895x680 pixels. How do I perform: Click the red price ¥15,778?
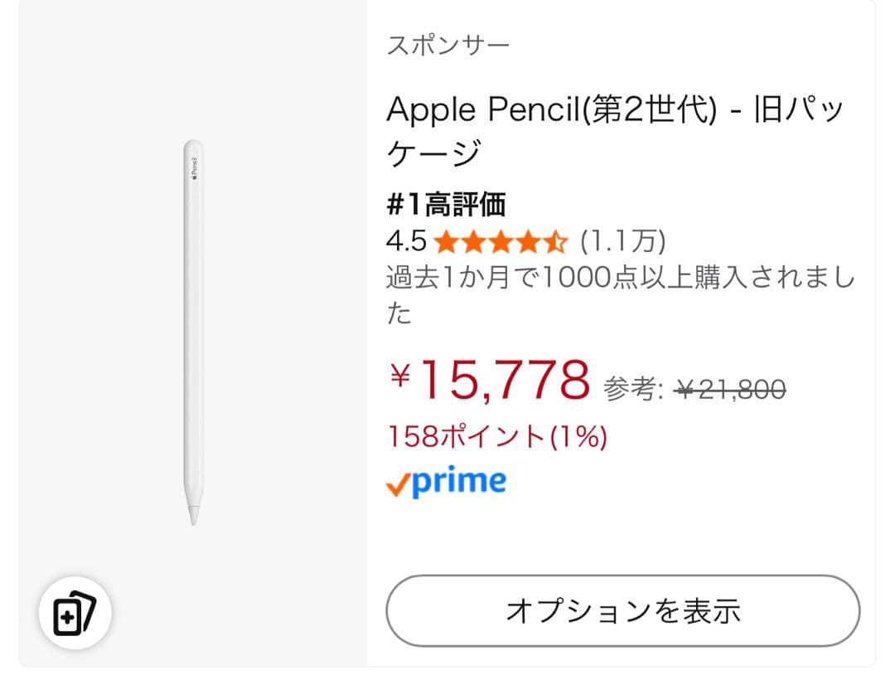pos(493,381)
